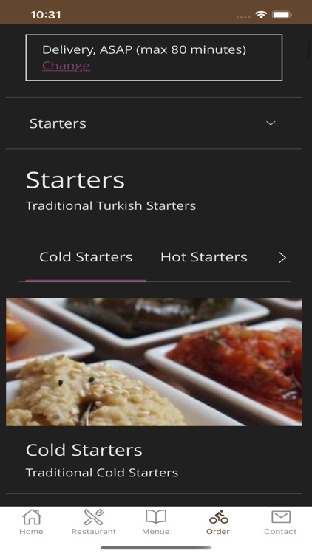
Task: Tap the Wi-Fi status icon
Action: tap(261, 15)
